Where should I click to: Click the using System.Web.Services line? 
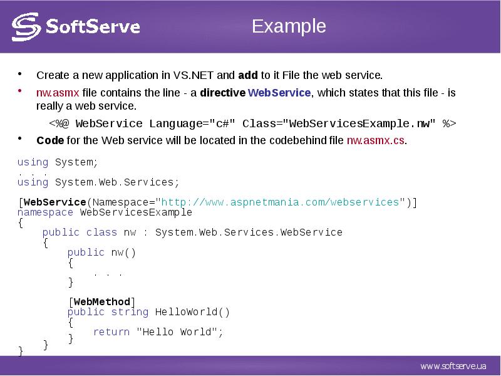pyautogui.click(x=98, y=182)
